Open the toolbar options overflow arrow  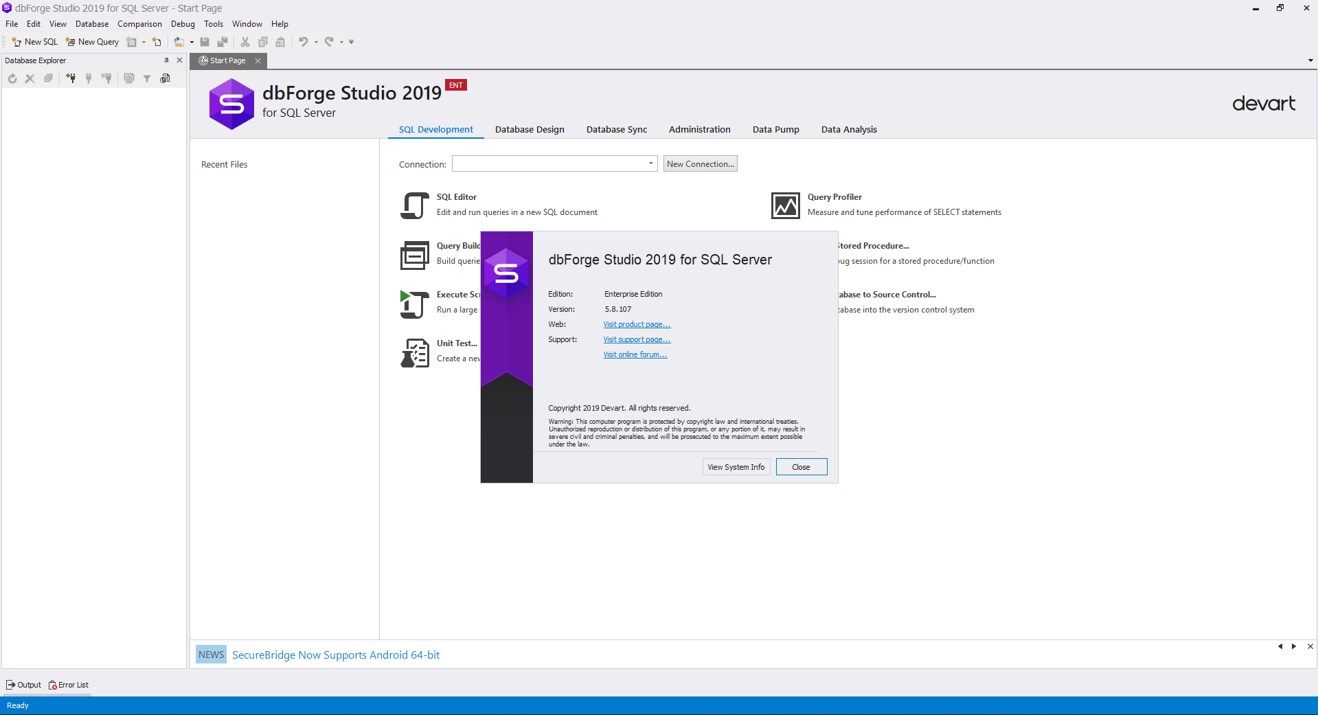[x=351, y=42]
